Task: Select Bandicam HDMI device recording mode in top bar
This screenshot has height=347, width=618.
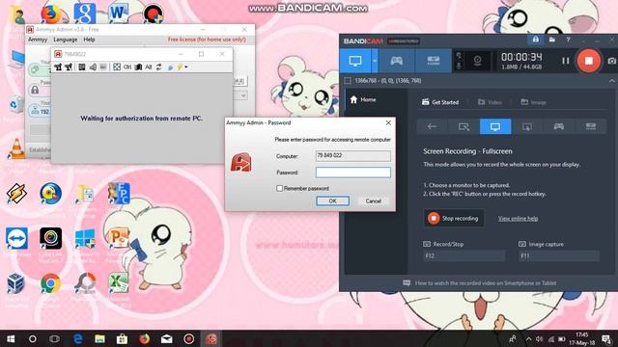Action: [x=434, y=61]
